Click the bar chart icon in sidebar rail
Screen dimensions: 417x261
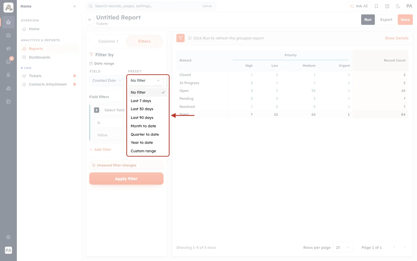click(8, 88)
